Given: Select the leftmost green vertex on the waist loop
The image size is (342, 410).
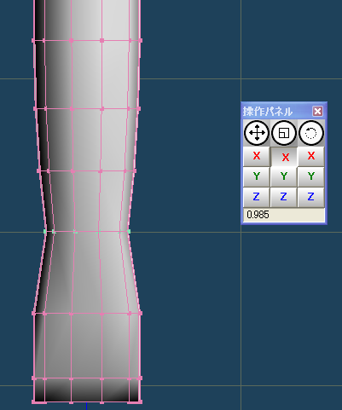Looking at the screenshot, I should coord(45,232).
